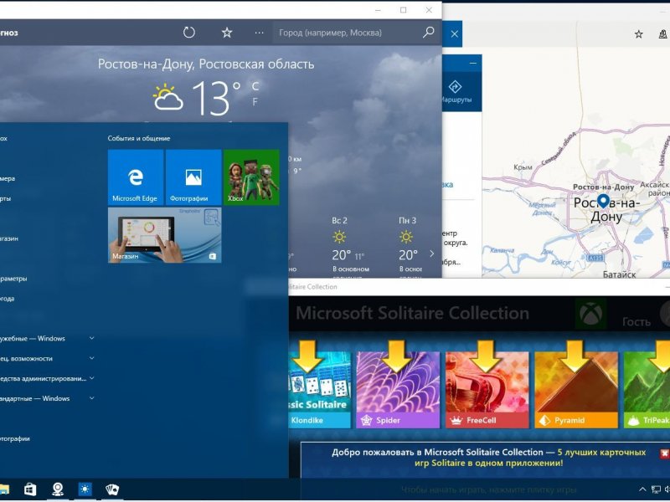Expand the Служебные — Windows folder chevron
Image resolution: width=670 pixels, height=502 pixels.
91,338
